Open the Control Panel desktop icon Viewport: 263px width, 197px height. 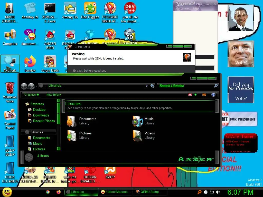[x=10, y=119]
